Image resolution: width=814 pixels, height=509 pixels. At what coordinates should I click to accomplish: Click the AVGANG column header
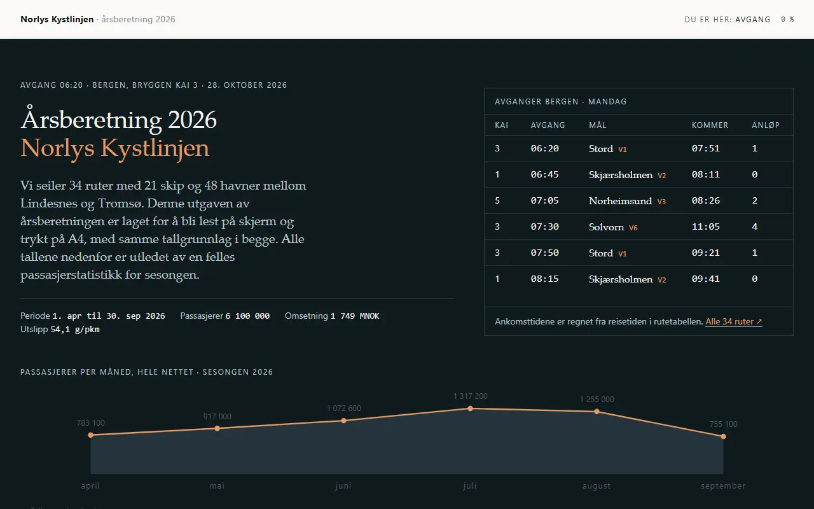(x=548, y=125)
